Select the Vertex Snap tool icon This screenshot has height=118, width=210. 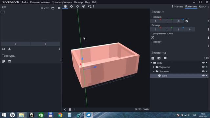(90, 6)
